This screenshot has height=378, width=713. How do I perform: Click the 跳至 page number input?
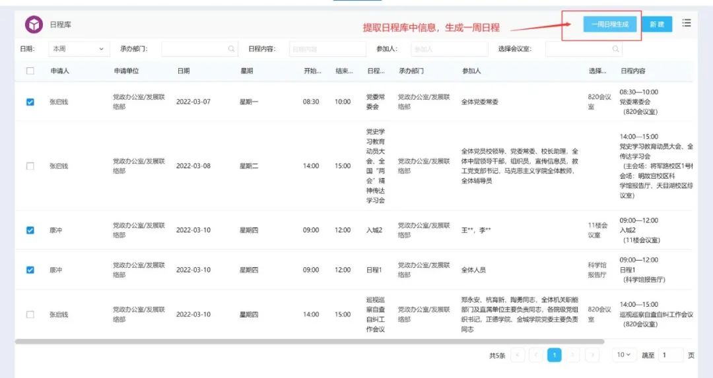tap(671, 355)
